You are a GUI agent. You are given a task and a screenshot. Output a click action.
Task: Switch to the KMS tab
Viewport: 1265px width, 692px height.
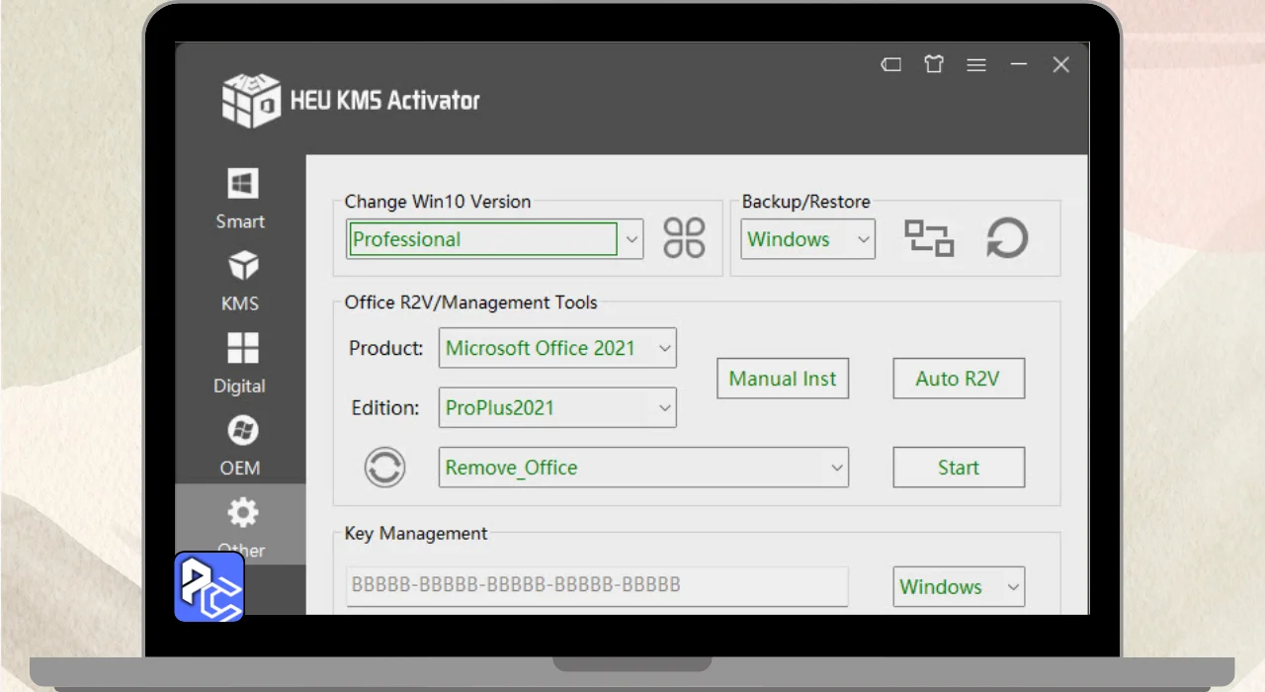(241, 281)
